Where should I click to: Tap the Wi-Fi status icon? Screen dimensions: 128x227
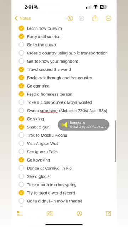point(95,7)
